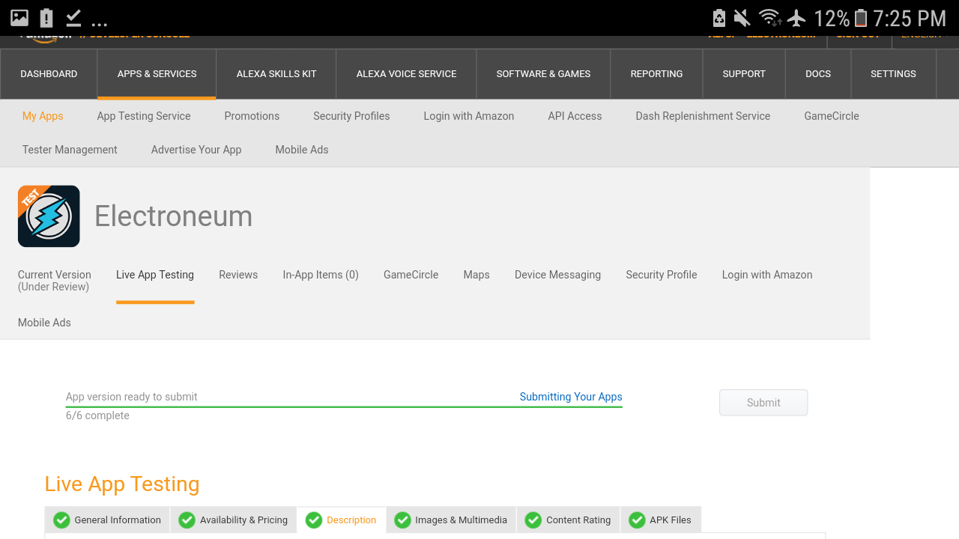Image resolution: width=959 pixels, height=539 pixels.
Task: Tap the green check beside APK Files
Action: (x=637, y=520)
